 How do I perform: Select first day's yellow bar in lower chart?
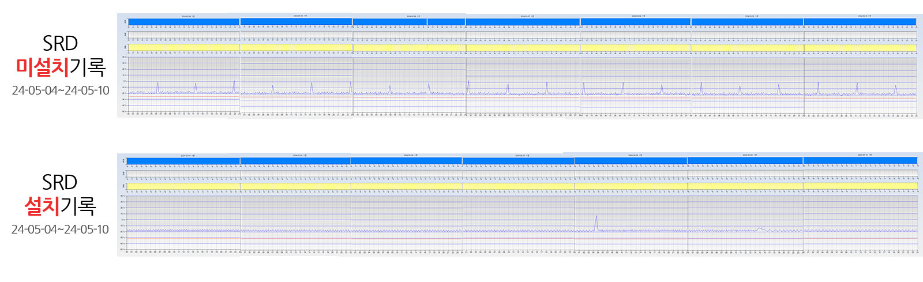click(183, 186)
